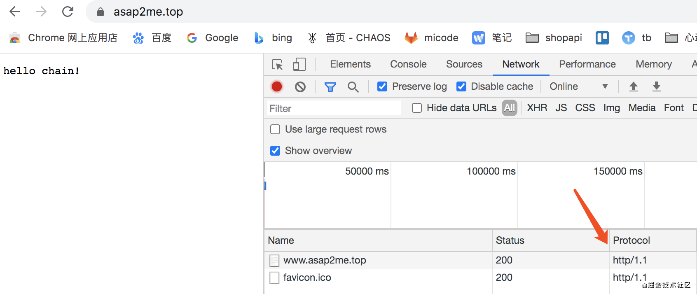Uncheck the Disable cache checkbox

[x=461, y=86]
